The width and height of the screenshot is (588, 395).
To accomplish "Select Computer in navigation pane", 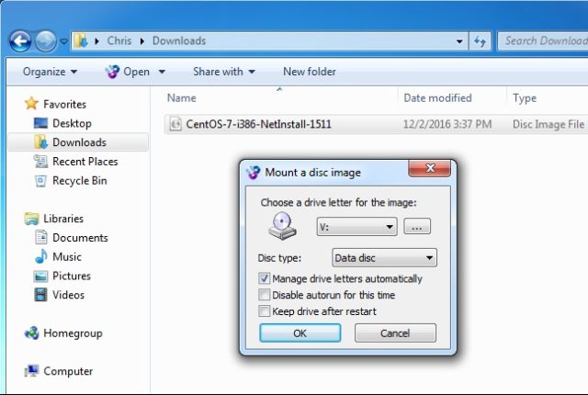I will point(68,371).
